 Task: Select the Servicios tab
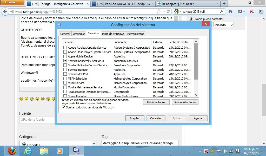pyautogui.click(x=93, y=33)
